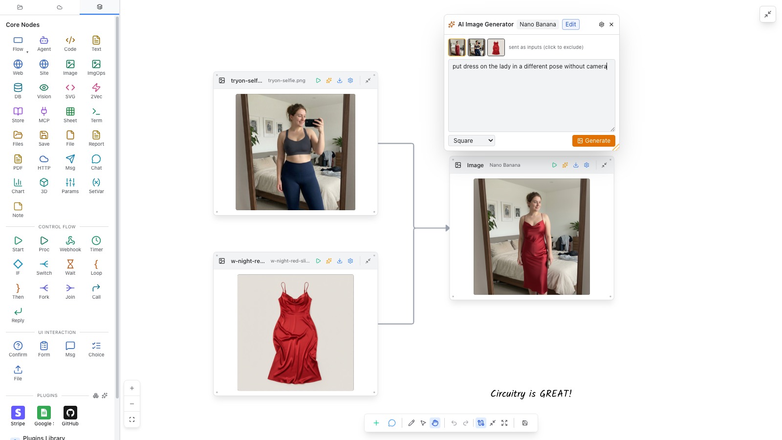This screenshot has width=782, height=440.
Task: Activate the pencil draw tool
Action: tap(412, 423)
